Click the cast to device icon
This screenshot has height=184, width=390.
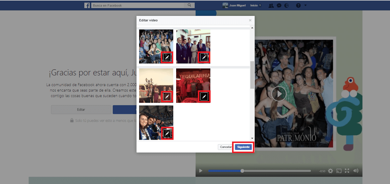(x=339, y=171)
